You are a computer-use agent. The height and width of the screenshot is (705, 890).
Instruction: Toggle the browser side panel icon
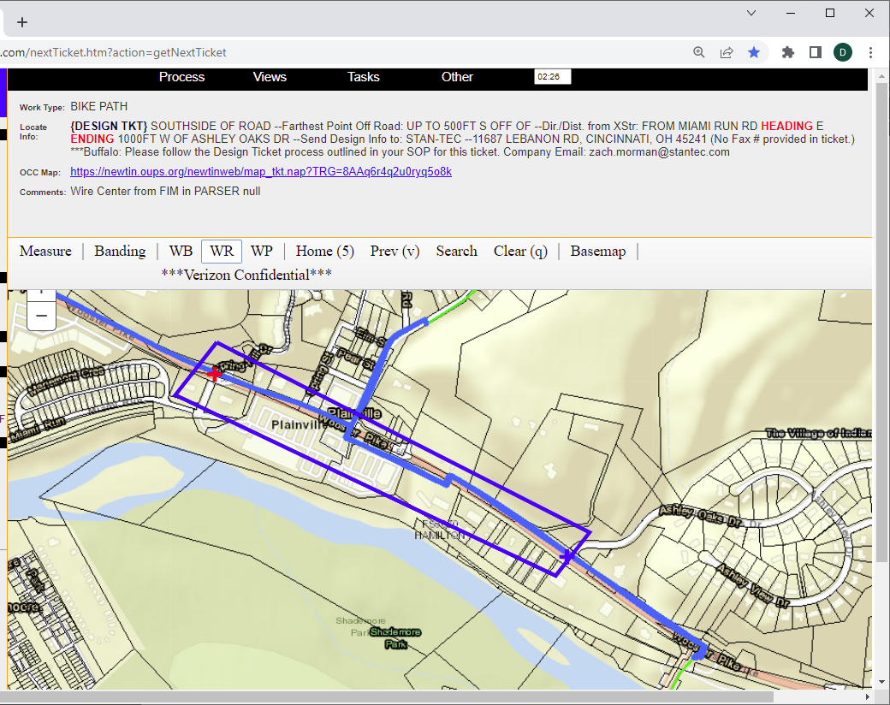tap(816, 52)
